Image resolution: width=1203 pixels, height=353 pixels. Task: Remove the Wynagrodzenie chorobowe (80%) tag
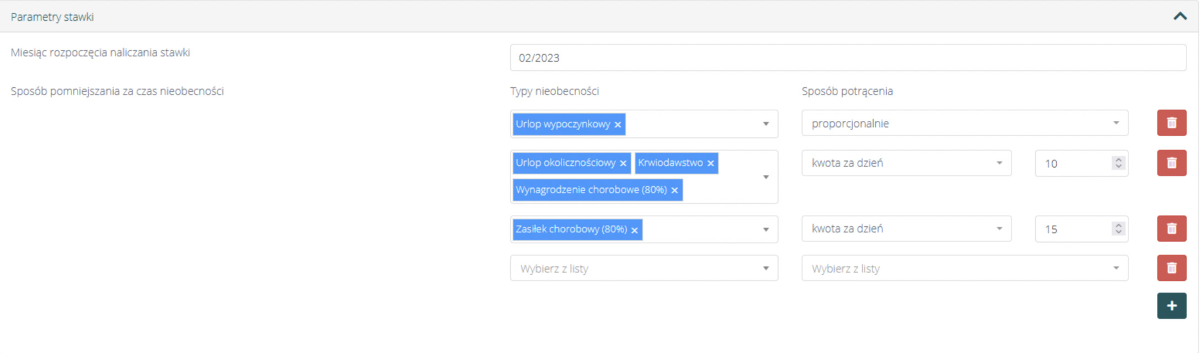pos(674,190)
